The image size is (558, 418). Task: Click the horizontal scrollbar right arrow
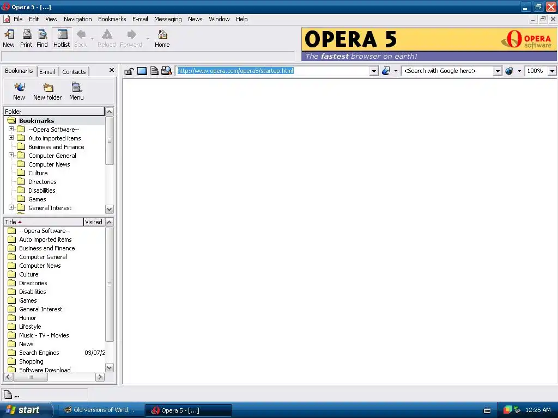tap(100, 377)
